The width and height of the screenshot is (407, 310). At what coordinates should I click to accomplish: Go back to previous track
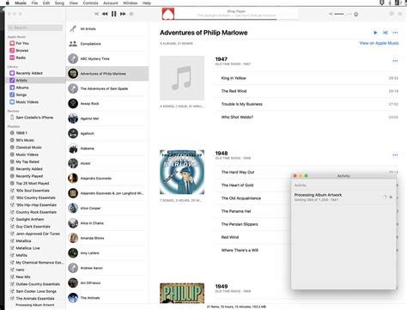coord(105,14)
